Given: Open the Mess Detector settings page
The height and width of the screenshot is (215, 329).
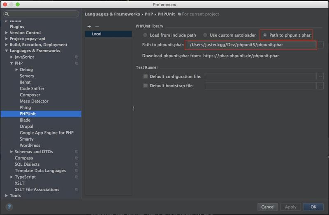Looking at the screenshot, I should [34, 101].
